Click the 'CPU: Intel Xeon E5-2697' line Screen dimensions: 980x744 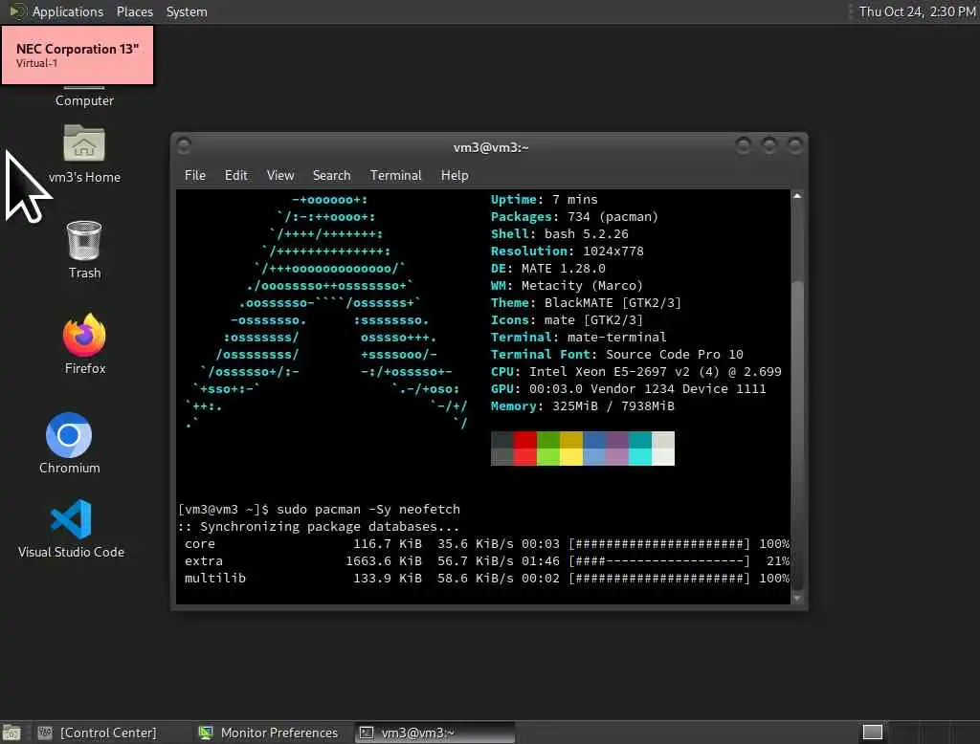coord(635,371)
